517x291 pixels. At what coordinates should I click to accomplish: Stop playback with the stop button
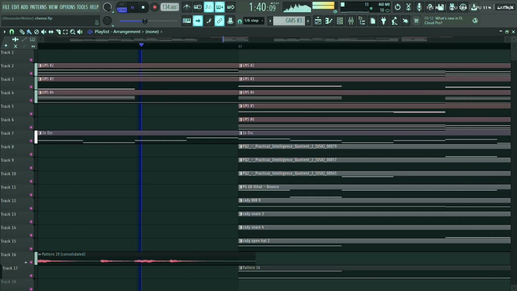143,7
